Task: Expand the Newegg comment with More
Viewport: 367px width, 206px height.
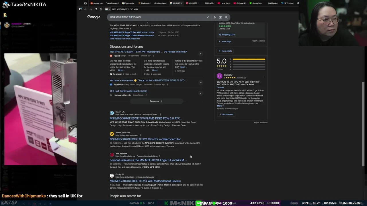Action: tap(155, 70)
